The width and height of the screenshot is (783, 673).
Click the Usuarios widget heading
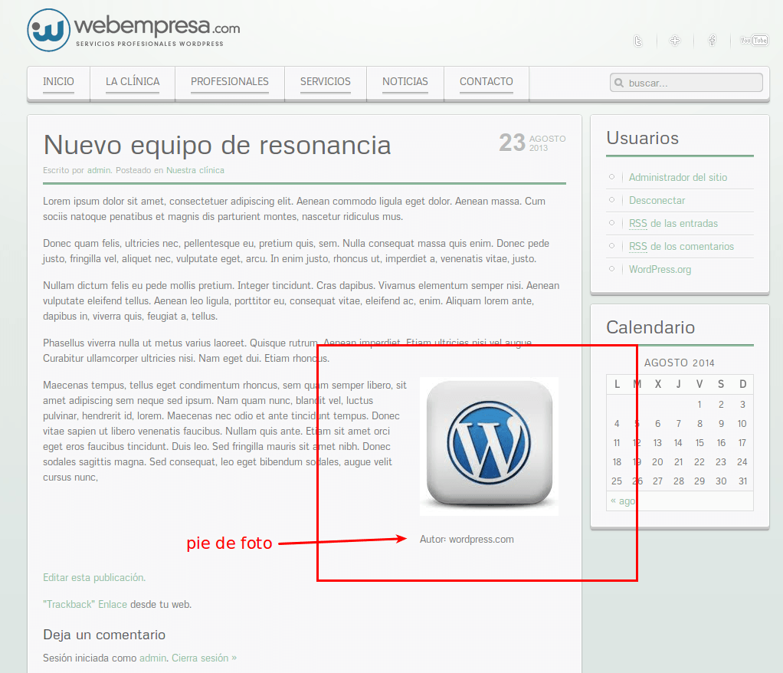point(642,138)
